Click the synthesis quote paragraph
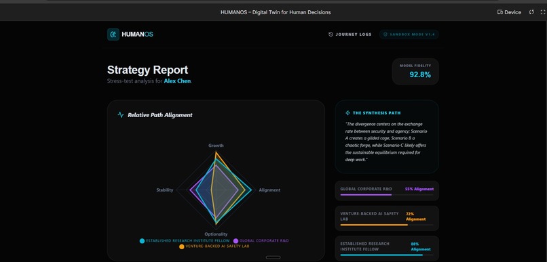This screenshot has height=262, width=547. [x=387, y=141]
